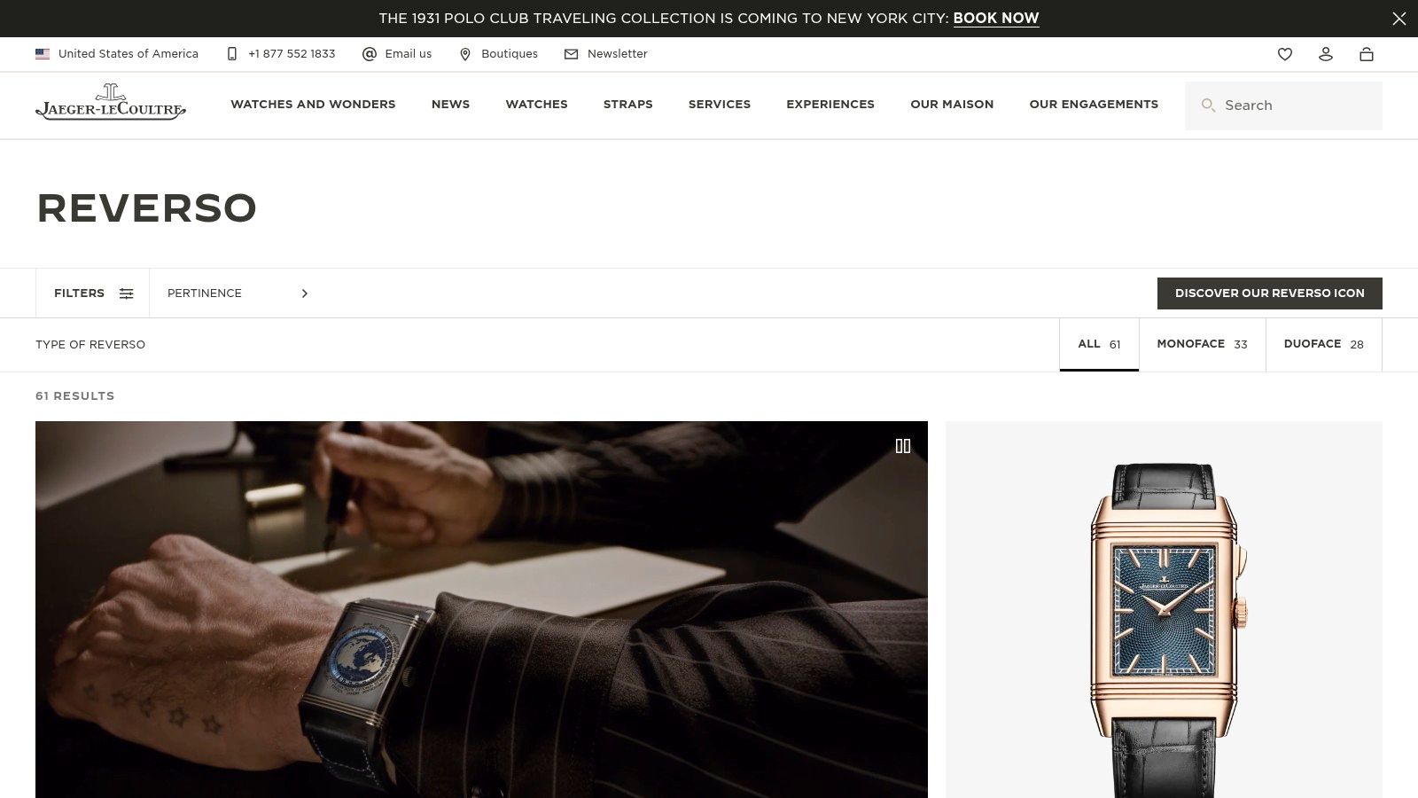Click the BOOK NOW link in banner

click(996, 19)
